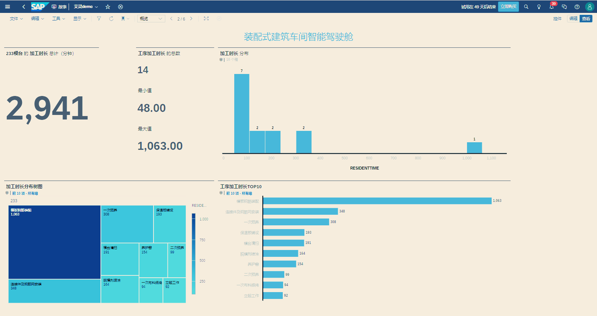Open the search magnifier icon
The height and width of the screenshot is (316, 597).
[526, 7]
